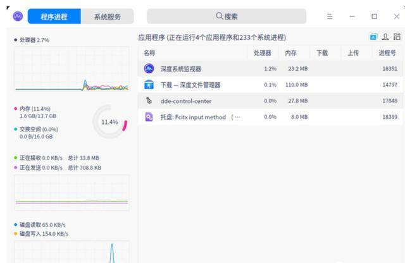Click the Deepin System Monitor app logo
405x263 pixels.
click(x=18, y=16)
